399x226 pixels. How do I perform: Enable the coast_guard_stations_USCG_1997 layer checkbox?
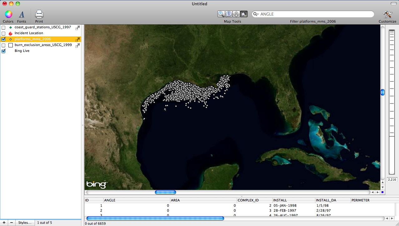(3, 28)
